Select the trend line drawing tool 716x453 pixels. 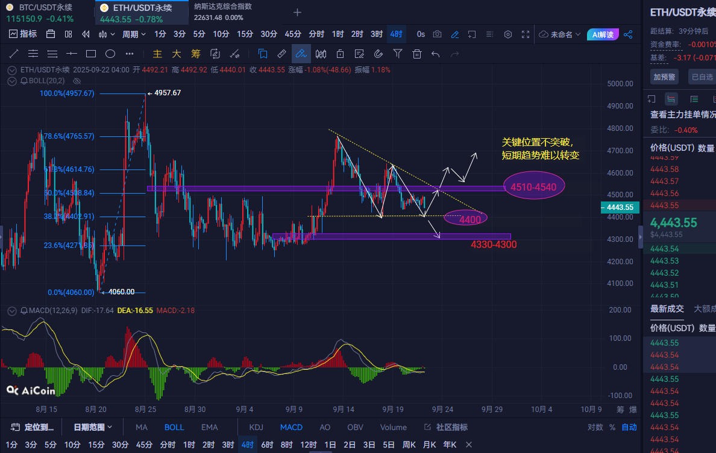(14, 54)
